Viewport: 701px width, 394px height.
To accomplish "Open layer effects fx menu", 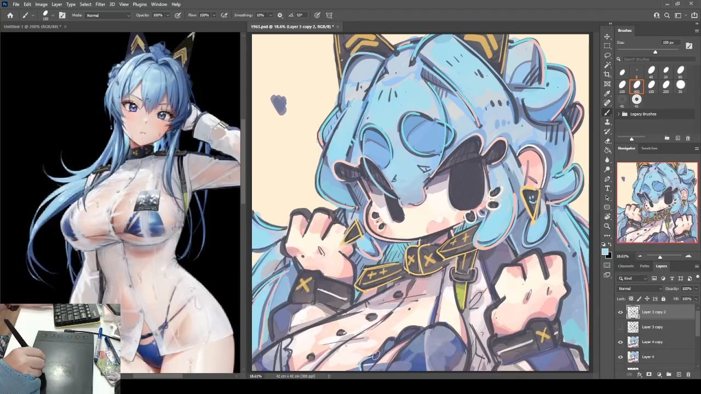I will pos(639,375).
